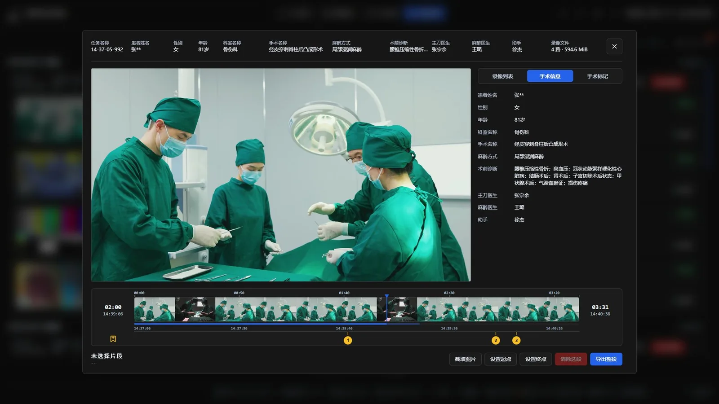
Task: Click the 01:40 tick label on timeline
Action: (x=344, y=293)
